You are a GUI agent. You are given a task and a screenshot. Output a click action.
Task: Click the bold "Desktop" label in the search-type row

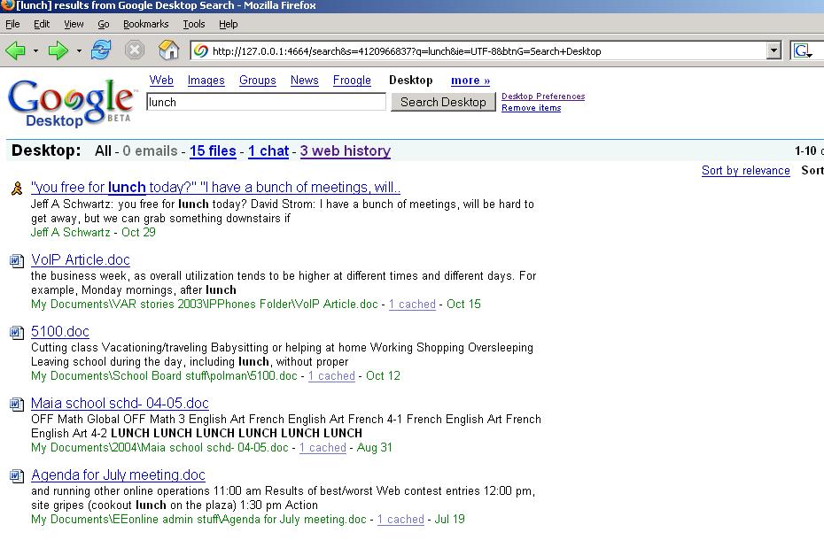pyautogui.click(x=411, y=81)
